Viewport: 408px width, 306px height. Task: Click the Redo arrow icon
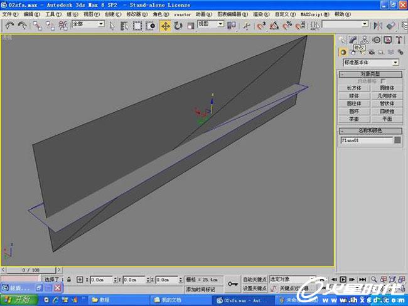click(x=22, y=26)
